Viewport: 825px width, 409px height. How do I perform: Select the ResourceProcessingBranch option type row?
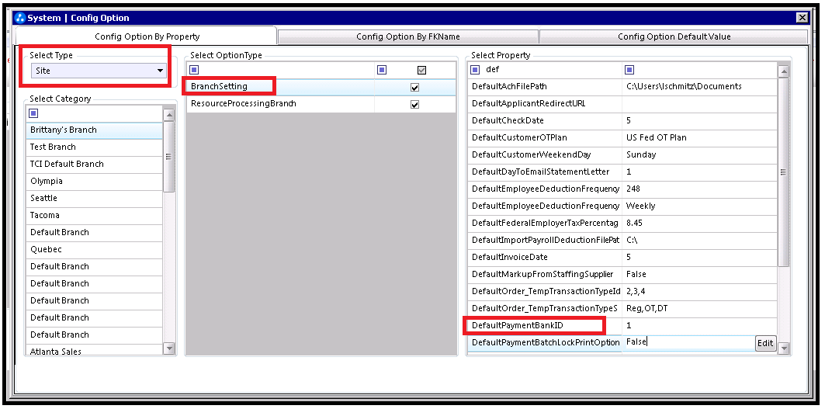321,104
